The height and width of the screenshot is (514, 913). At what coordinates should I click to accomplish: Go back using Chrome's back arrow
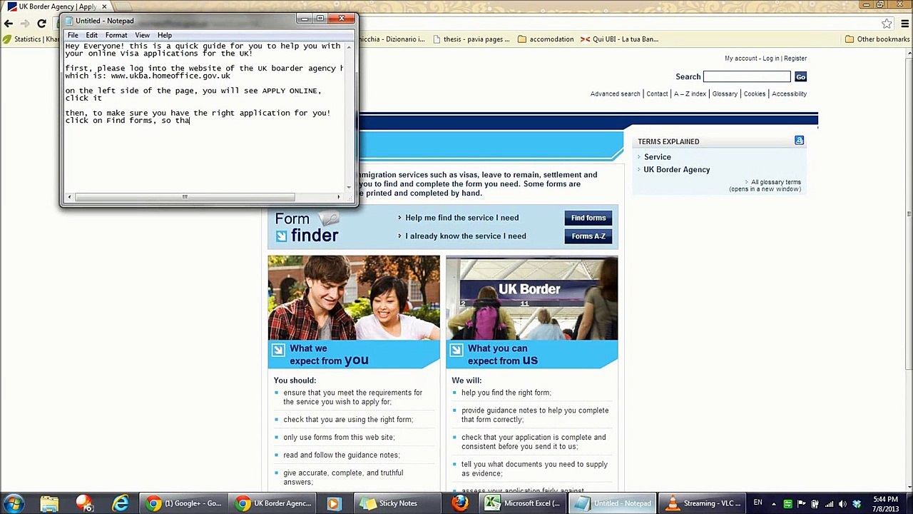tap(9, 24)
